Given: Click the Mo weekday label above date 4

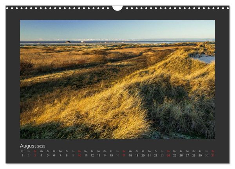Looking at the screenshot, I should [x=42, y=151].
